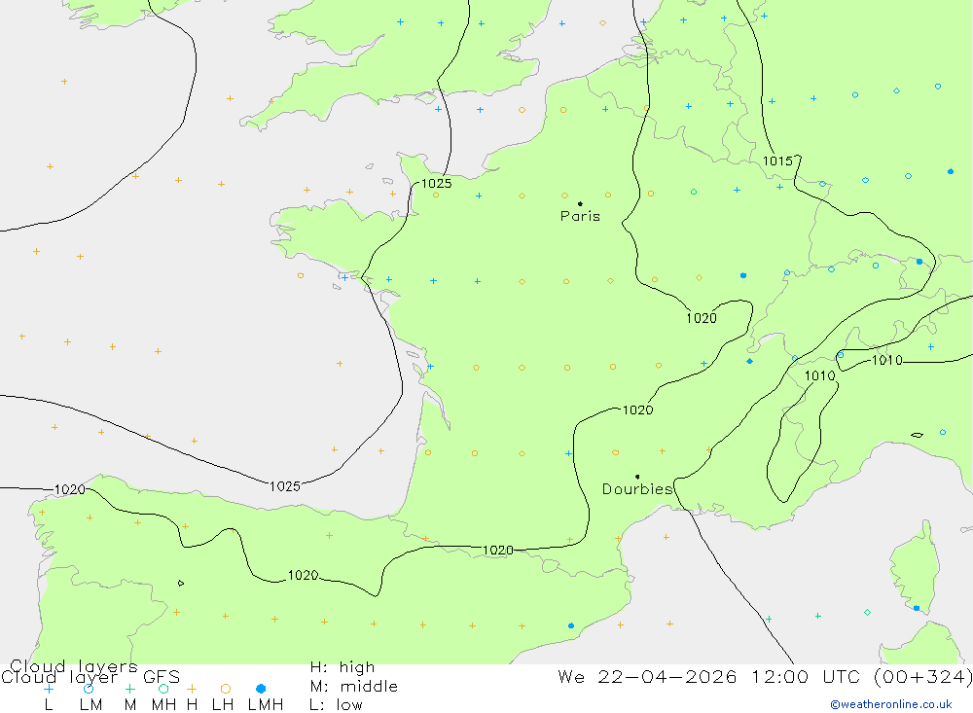Click the forecast date '22-04-2026'
This screenshot has width=973, height=713.
(667, 676)
